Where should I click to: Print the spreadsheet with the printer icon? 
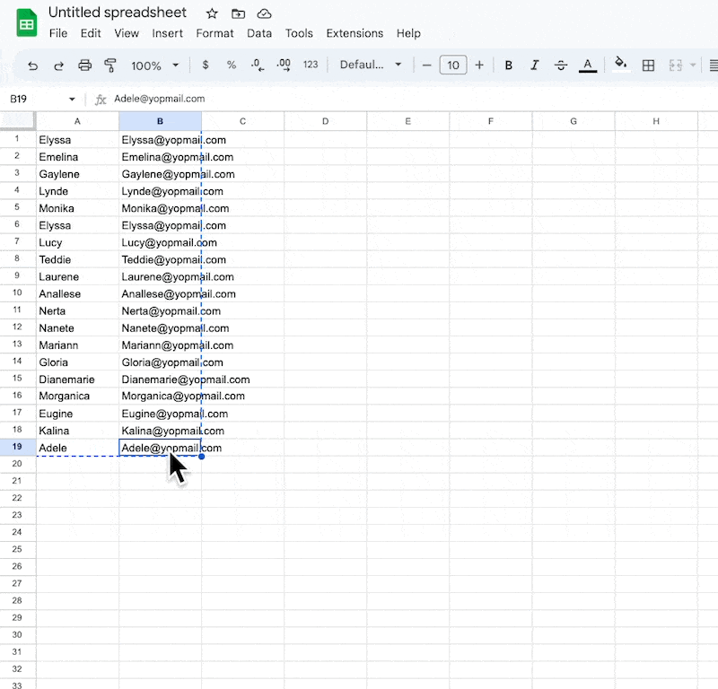pos(84,65)
